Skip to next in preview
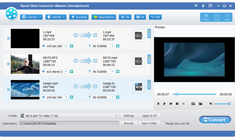Viewport: 235px width, 139px height. 183,104
